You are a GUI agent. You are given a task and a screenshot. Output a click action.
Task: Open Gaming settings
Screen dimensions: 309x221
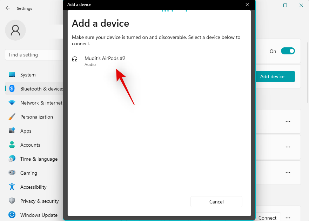(34, 173)
